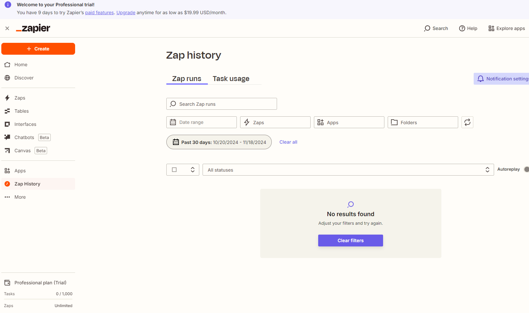Close the sidebar with the X icon

[7, 28]
